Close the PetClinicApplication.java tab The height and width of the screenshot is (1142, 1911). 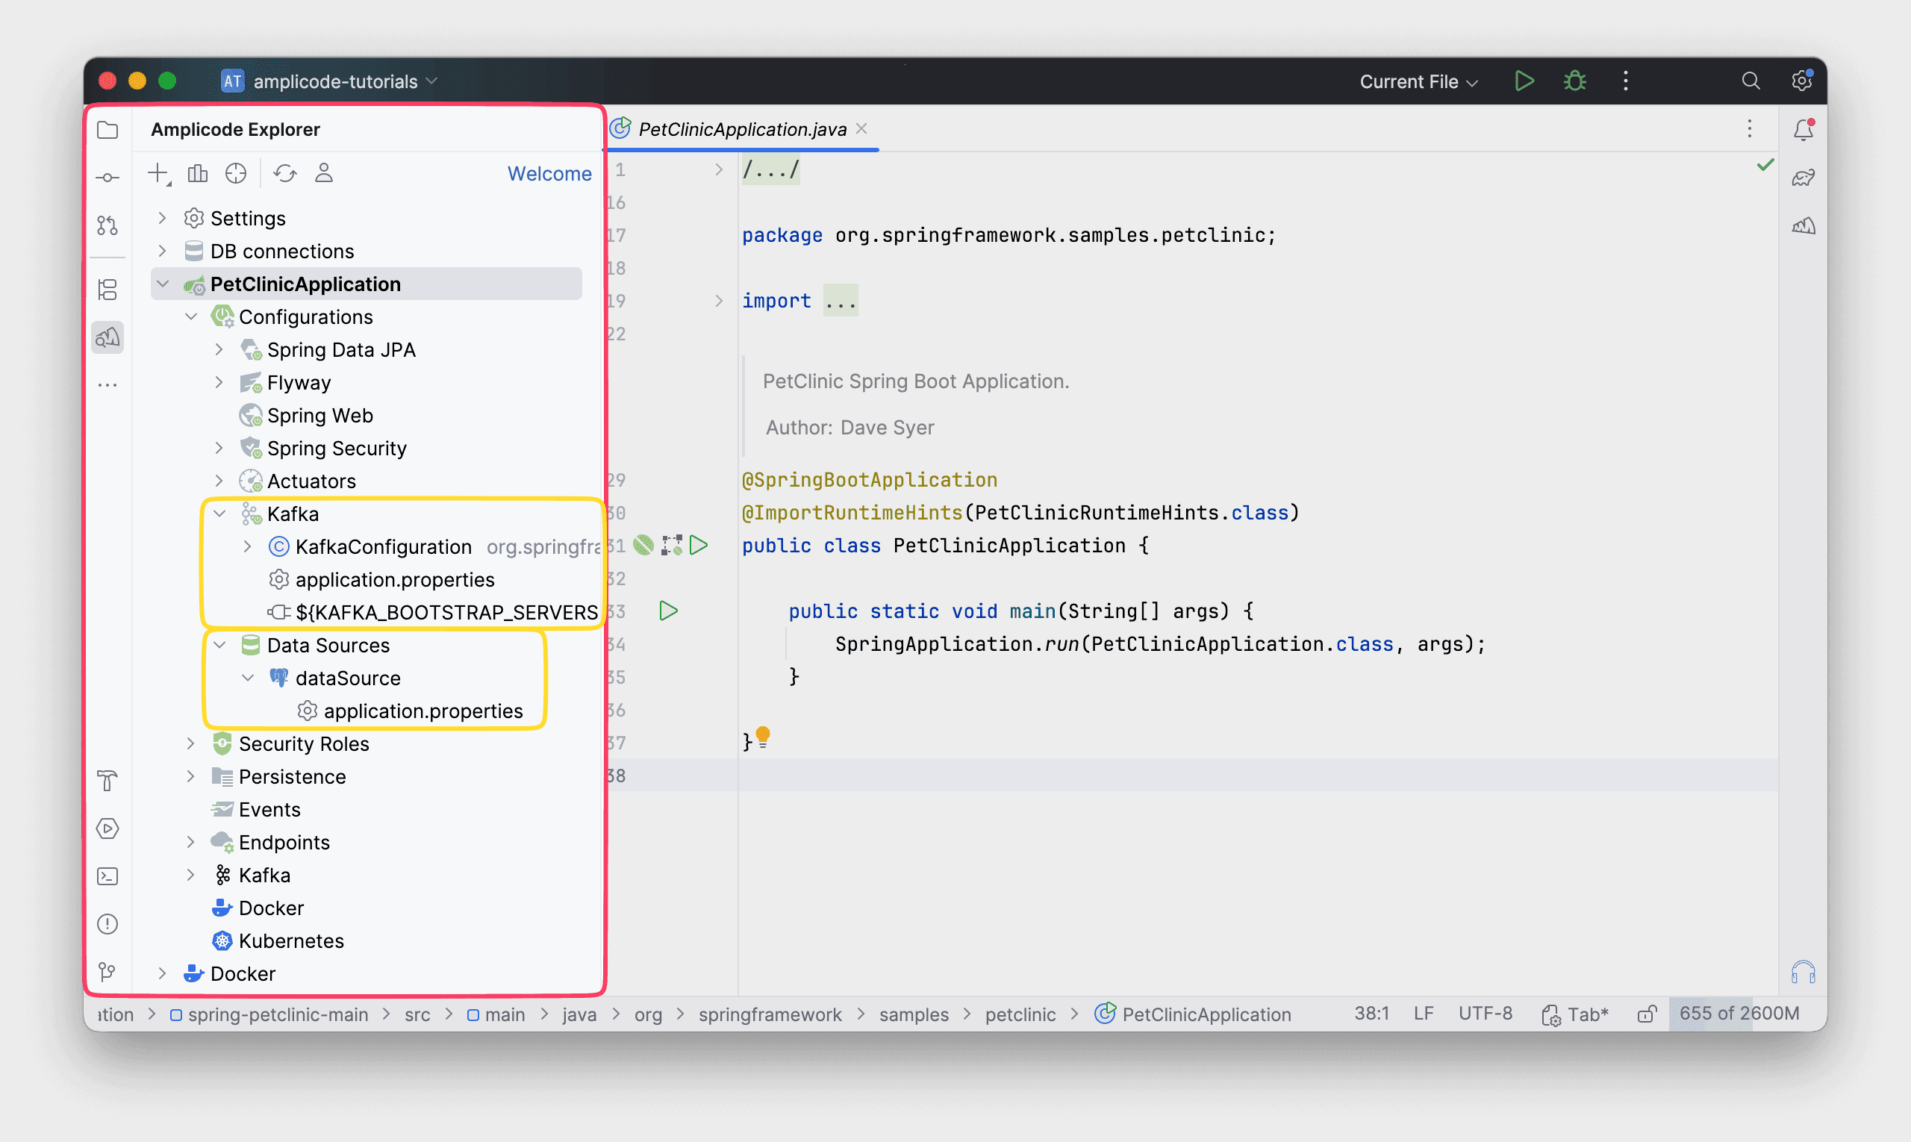pos(862,128)
